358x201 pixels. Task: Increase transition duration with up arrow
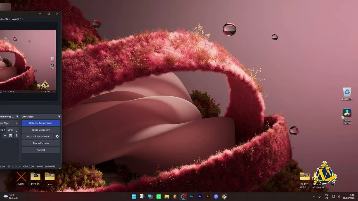coord(16,128)
